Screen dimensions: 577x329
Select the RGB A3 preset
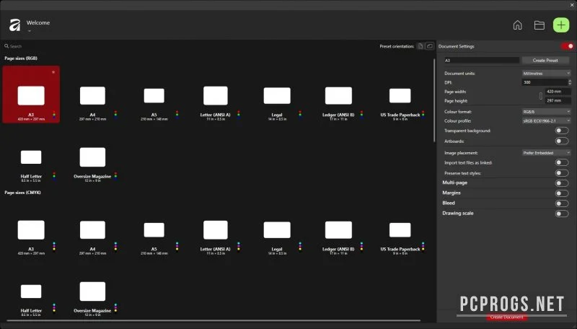coord(31,95)
